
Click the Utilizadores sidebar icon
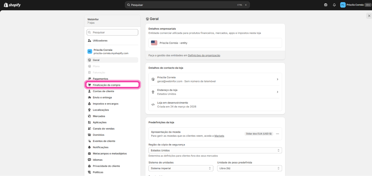pyautogui.click(x=89, y=41)
